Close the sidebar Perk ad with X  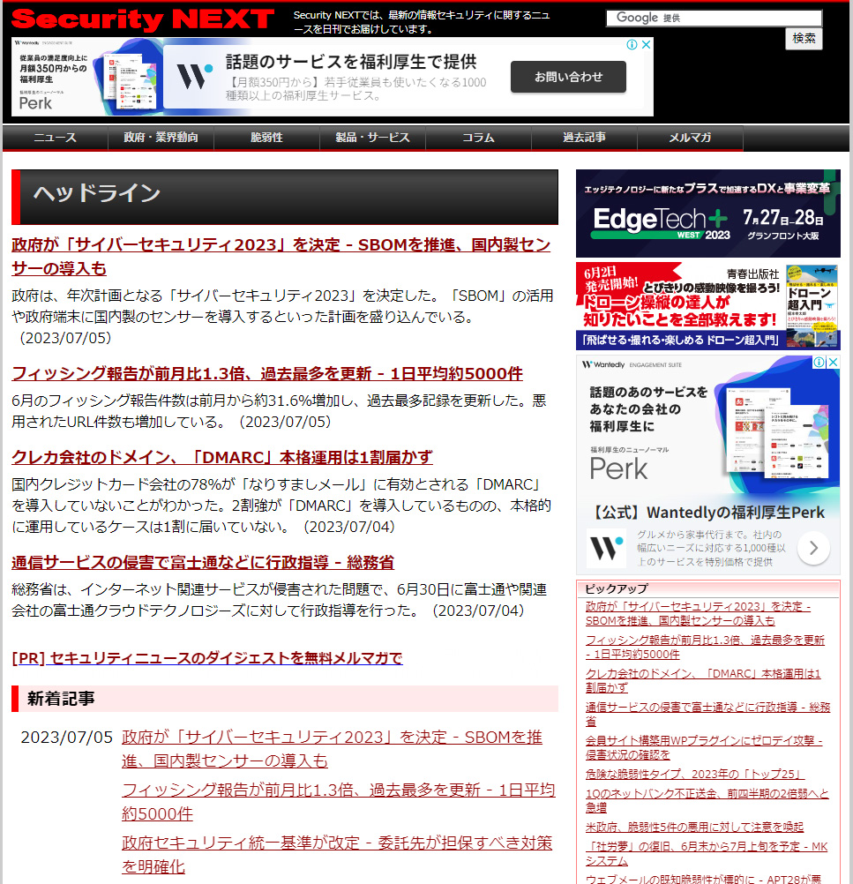832,363
